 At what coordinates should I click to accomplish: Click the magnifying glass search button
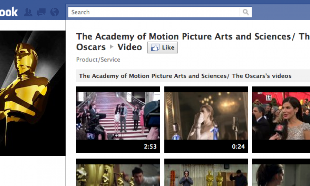(246, 12)
